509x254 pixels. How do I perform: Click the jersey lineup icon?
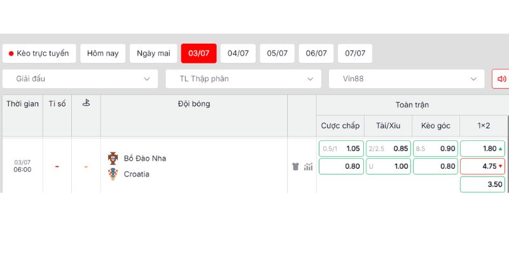click(295, 166)
